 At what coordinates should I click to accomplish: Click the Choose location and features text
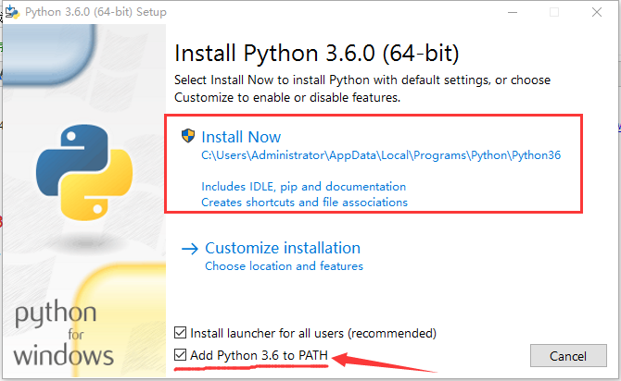284,266
